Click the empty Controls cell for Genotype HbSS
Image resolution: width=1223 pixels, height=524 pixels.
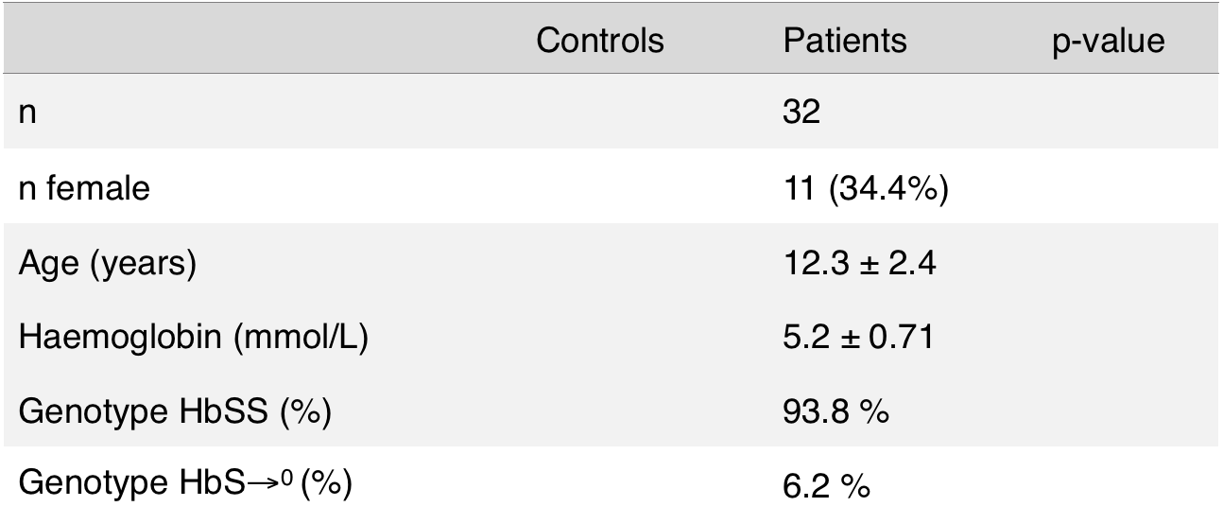tap(599, 411)
